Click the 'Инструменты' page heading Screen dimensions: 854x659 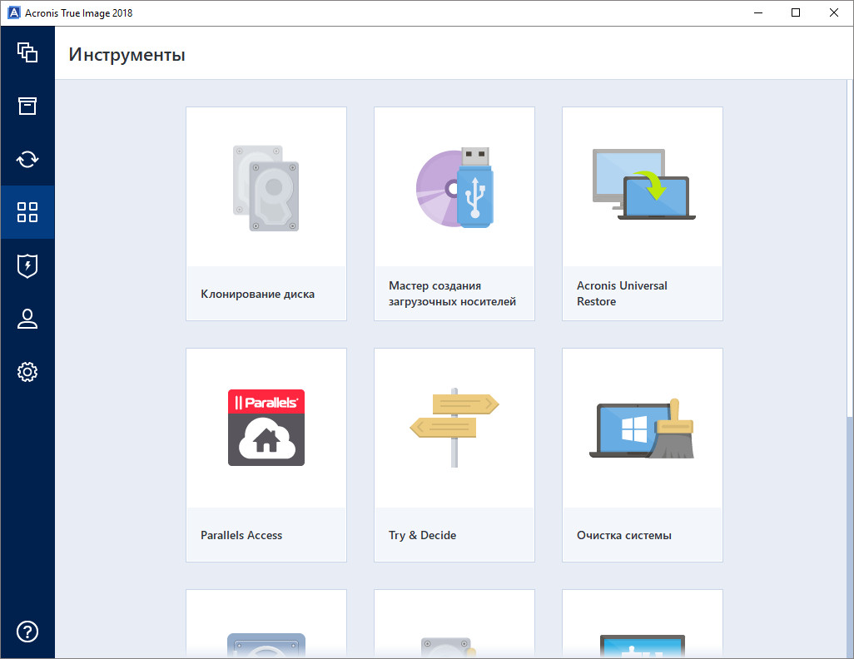coord(127,54)
